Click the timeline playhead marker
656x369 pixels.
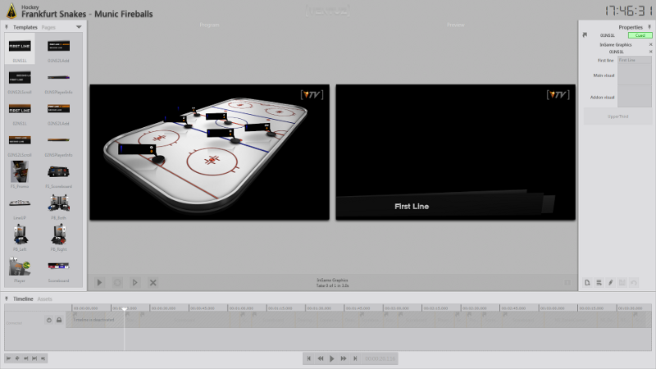[x=124, y=309]
